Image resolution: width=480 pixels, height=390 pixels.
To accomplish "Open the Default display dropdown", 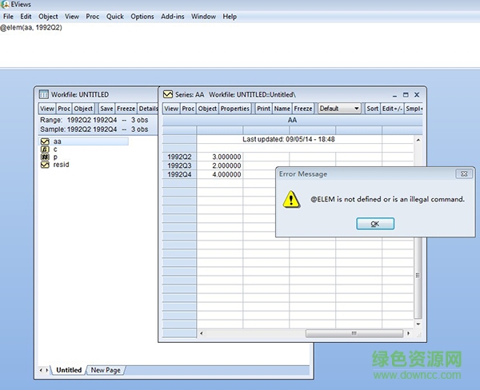I will coord(339,109).
